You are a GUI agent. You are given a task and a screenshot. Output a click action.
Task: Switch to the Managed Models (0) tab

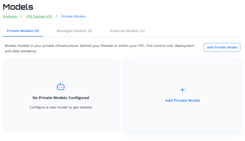point(74,31)
